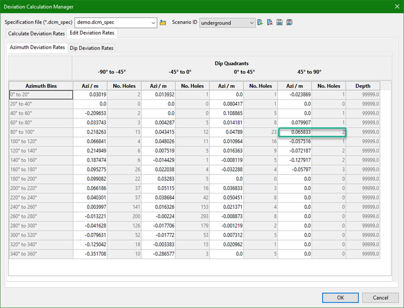404x308 pixels.
Task: Click the add new scenario icon
Action: coord(260,22)
